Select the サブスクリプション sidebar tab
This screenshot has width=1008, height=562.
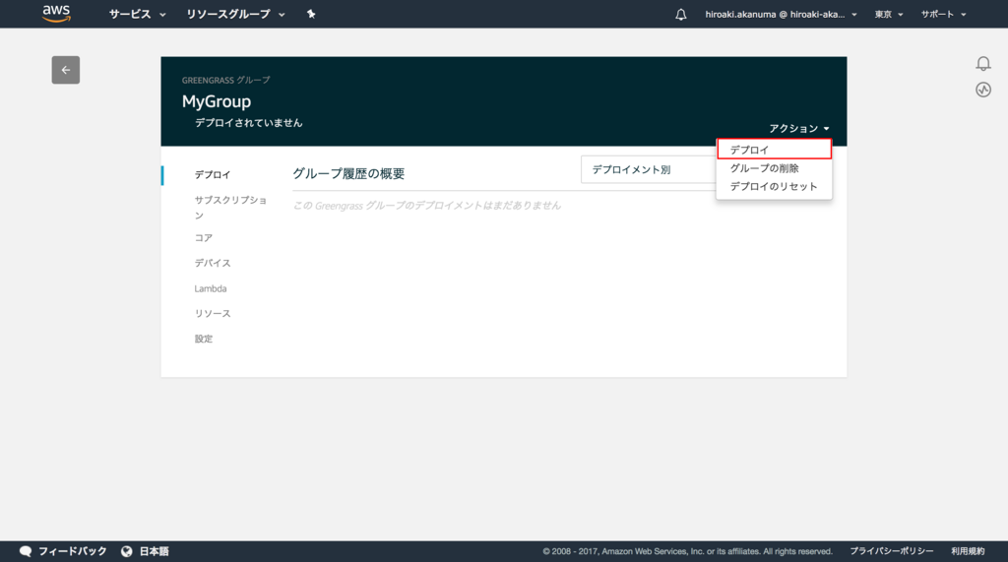pos(230,207)
